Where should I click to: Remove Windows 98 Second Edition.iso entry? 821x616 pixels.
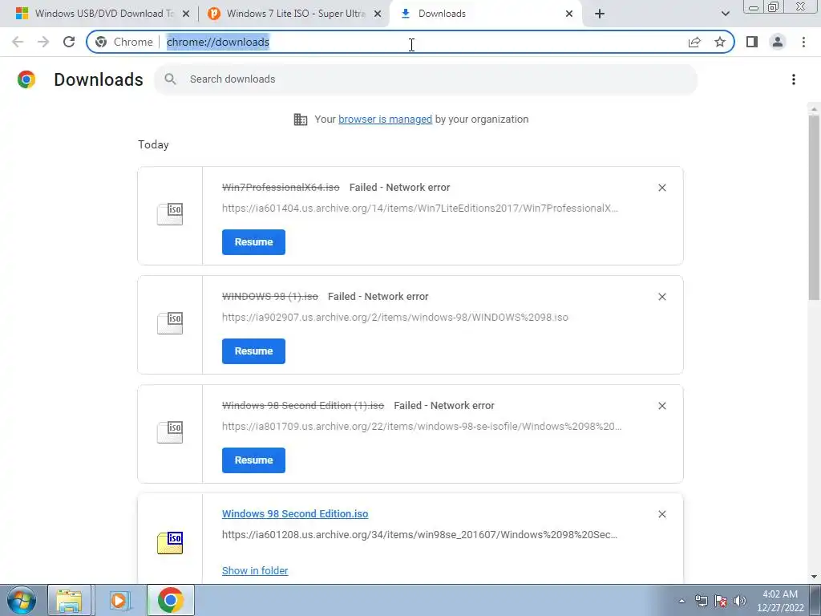point(661,514)
